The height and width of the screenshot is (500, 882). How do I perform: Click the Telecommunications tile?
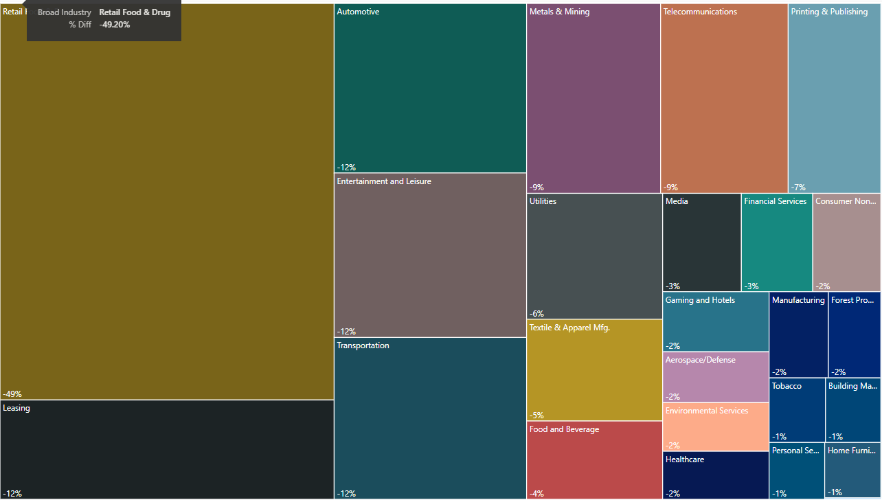click(x=724, y=98)
